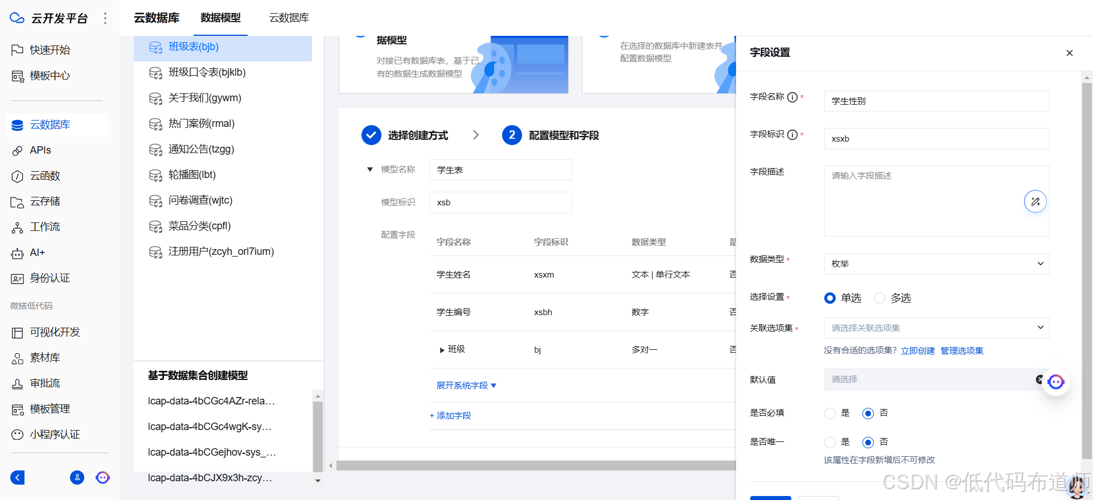
Task: Click AI generate icon in 字段描述 box
Action: point(1035,201)
